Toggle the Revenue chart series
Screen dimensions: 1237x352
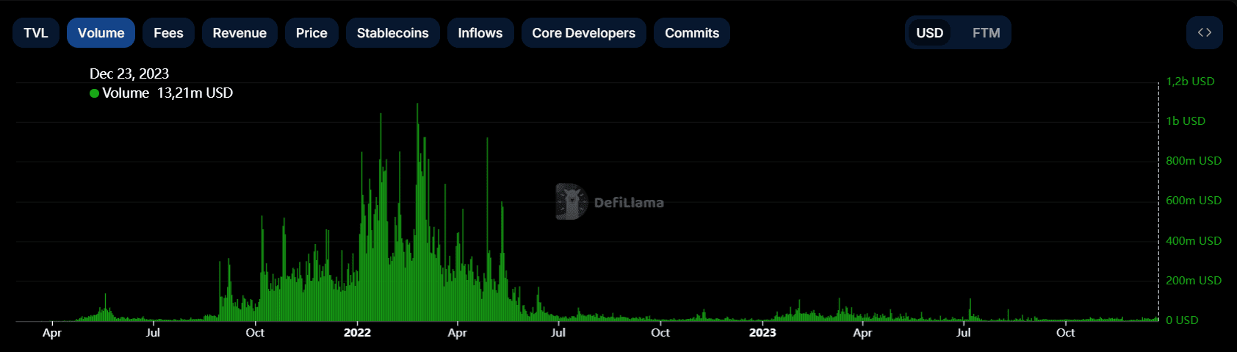239,33
